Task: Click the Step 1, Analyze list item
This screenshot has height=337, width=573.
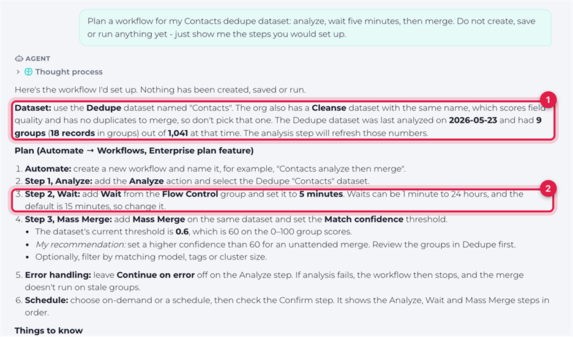Action: 197,181
